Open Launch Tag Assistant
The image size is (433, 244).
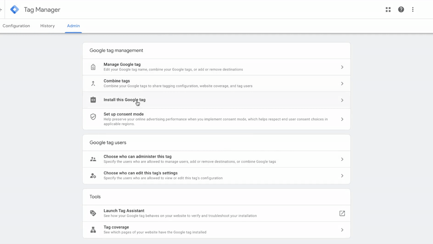click(216, 213)
